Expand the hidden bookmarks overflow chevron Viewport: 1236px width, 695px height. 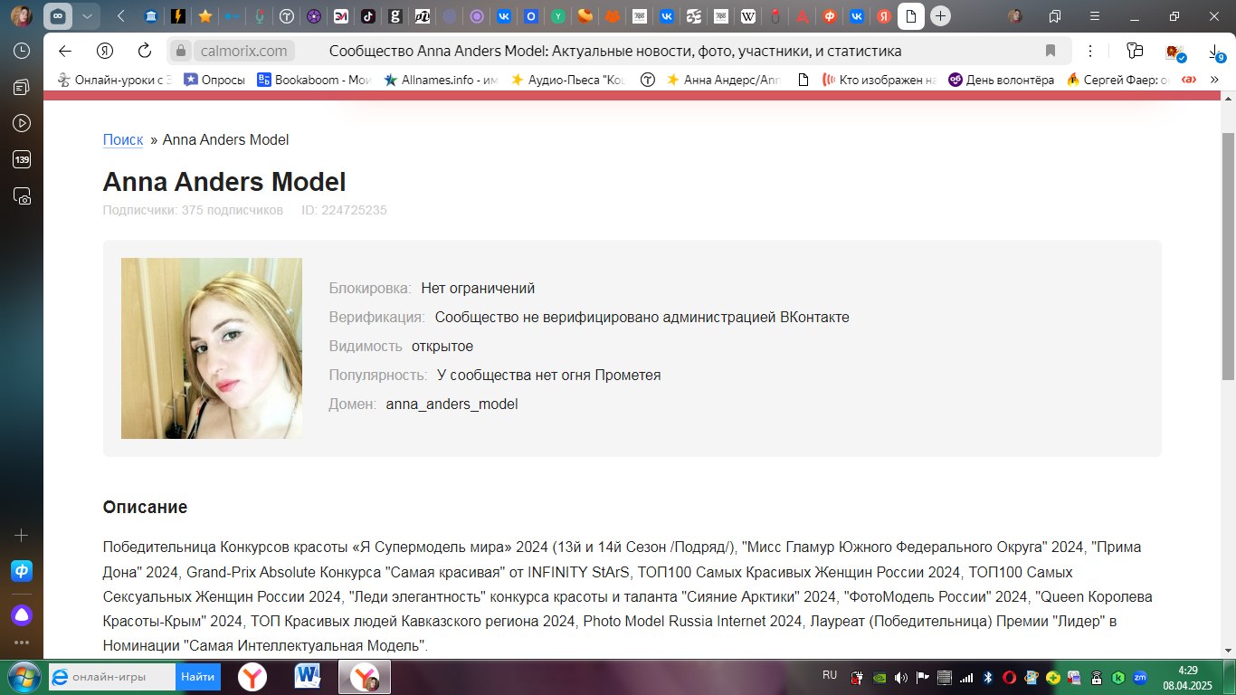(1215, 80)
